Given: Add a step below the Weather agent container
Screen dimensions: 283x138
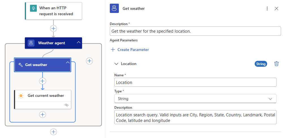Looking at the screenshot, I should (53, 132).
